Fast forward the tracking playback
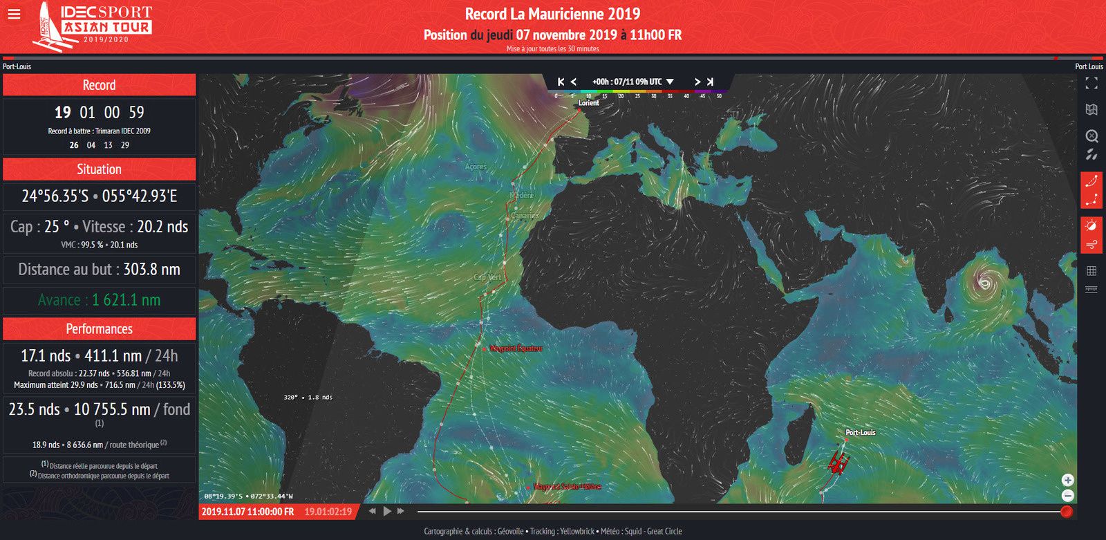 click(401, 511)
